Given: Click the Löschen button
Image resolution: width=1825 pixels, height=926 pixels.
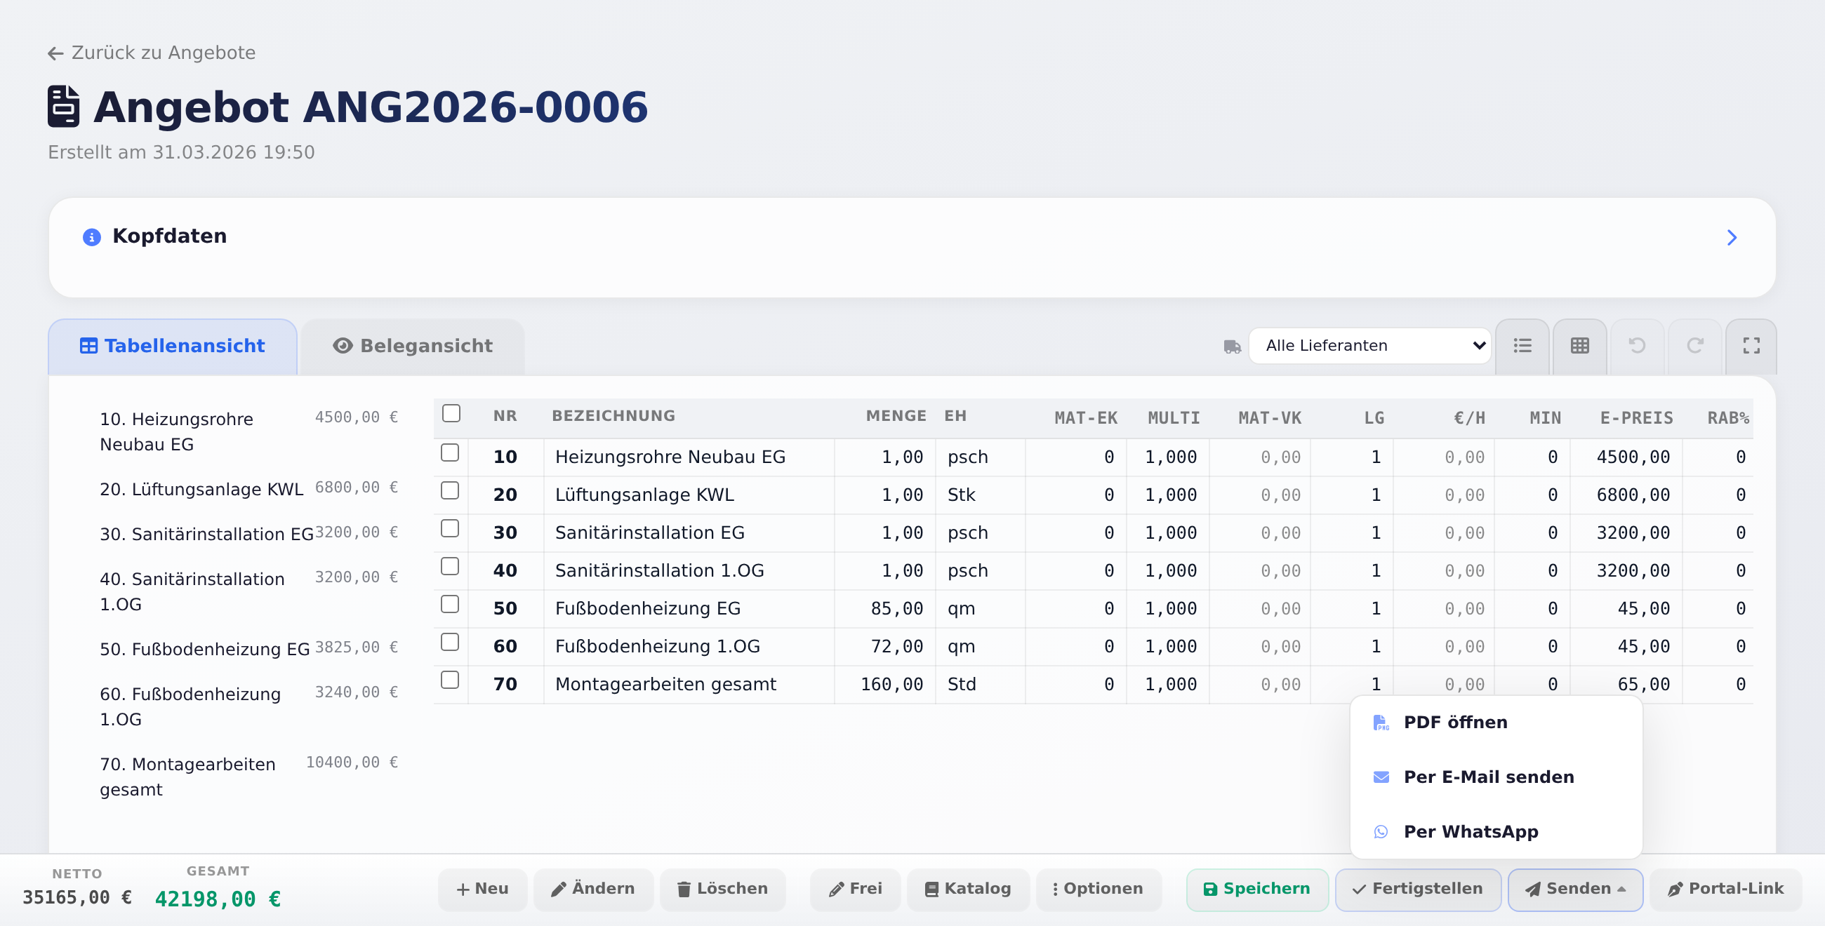Looking at the screenshot, I should point(723,890).
